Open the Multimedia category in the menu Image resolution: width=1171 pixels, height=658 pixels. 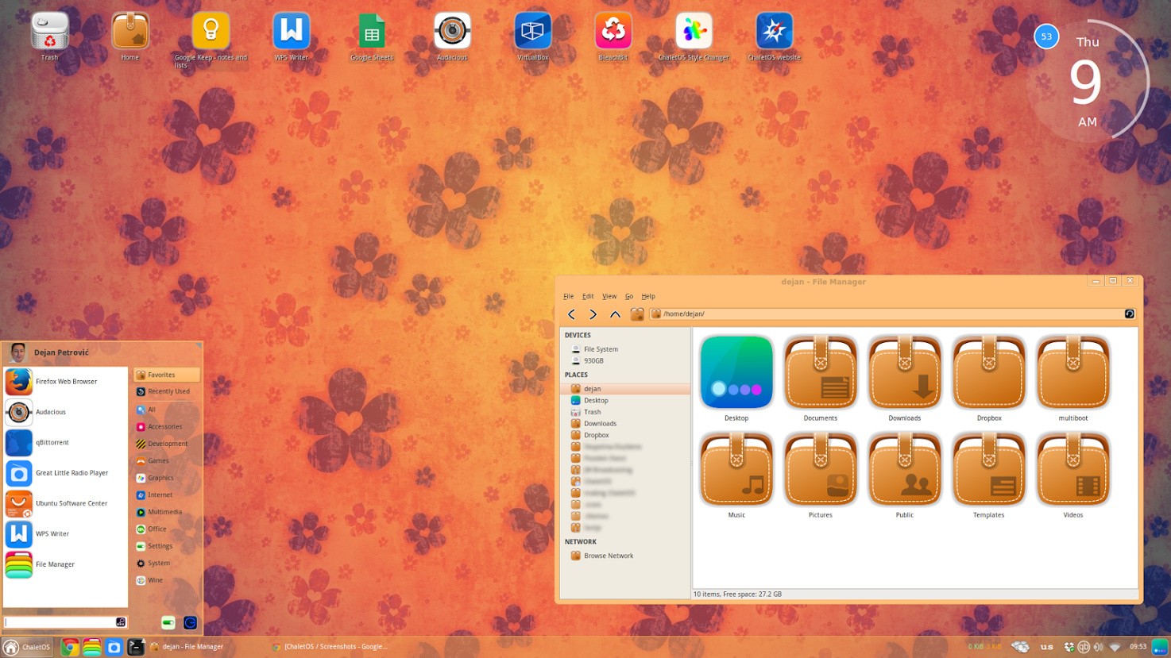pyautogui.click(x=164, y=511)
